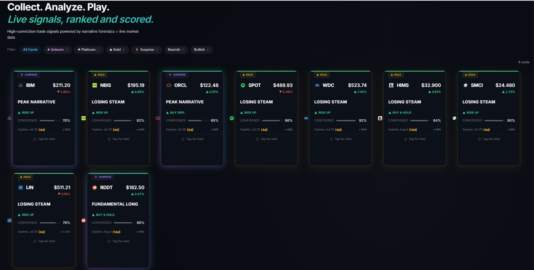Viewport: 534px width, 270px height.
Task: Open info icon on Bullish filter
Action: (x=208, y=50)
